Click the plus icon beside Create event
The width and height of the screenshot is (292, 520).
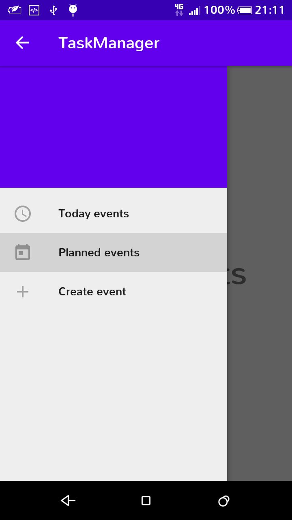tap(23, 292)
